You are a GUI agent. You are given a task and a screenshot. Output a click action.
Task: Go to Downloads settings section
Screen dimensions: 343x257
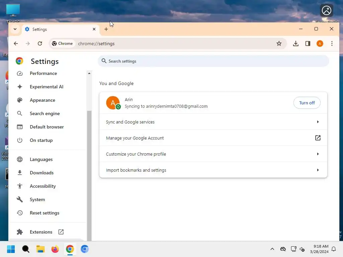tap(42, 173)
